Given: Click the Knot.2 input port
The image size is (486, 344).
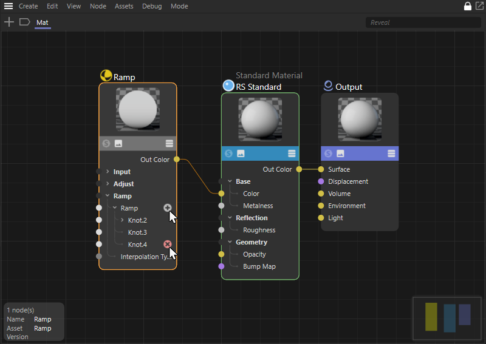Looking at the screenshot, I should (x=99, y=220).
